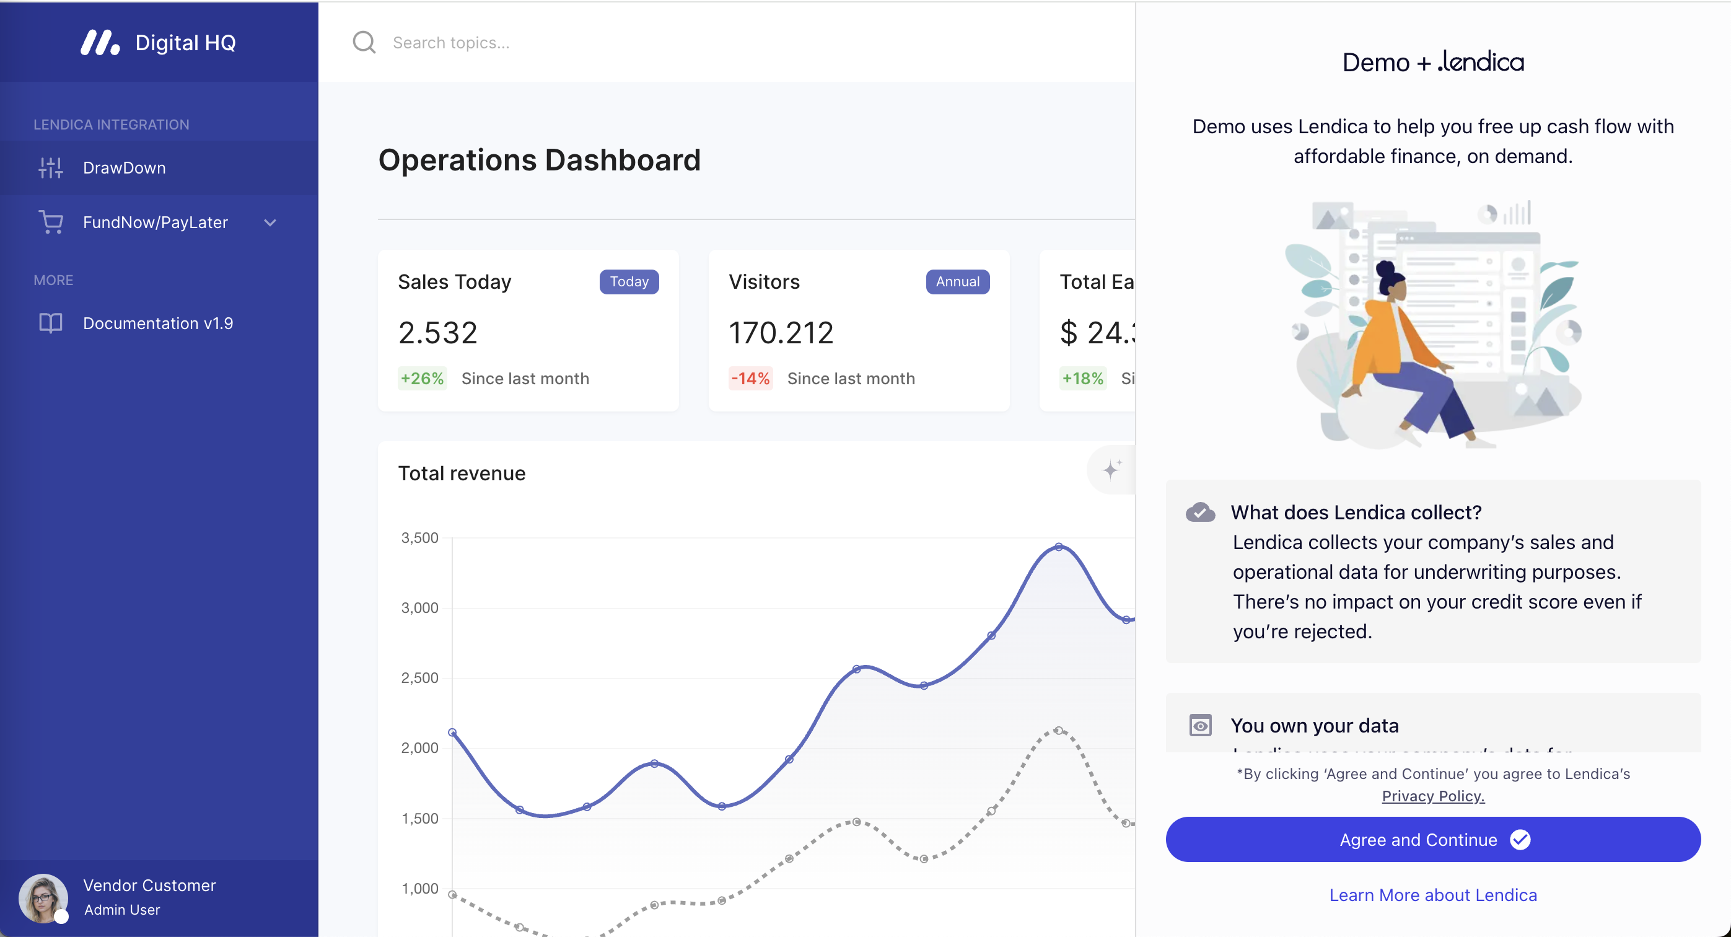
Task: Click the search magnifier icon
Action: (x=364, y=42)
